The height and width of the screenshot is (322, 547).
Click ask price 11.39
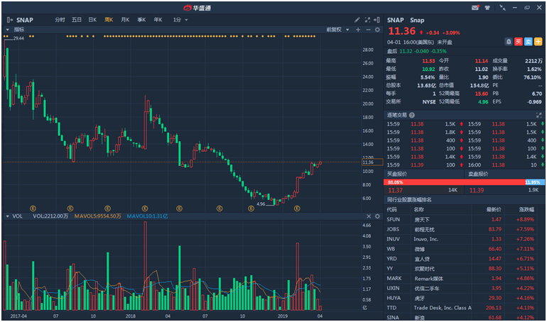pyautogui.click(x=477, y=190)
